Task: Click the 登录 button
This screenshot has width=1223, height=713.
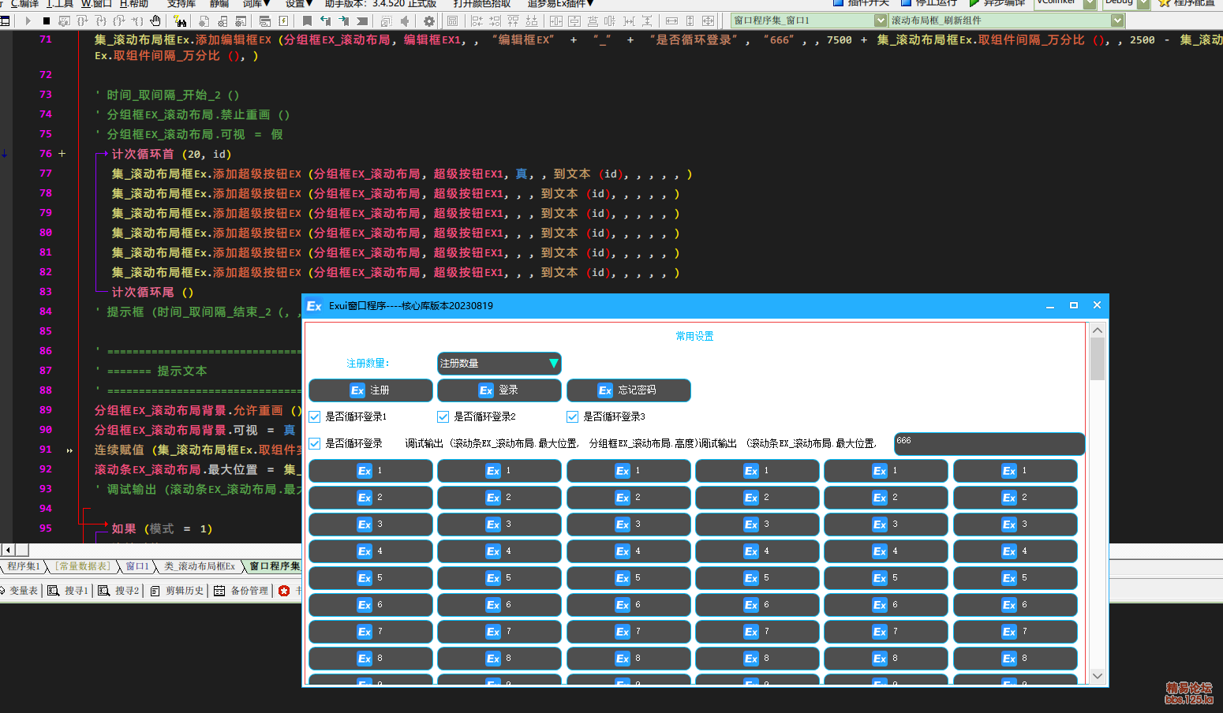Action: point(499,390)
